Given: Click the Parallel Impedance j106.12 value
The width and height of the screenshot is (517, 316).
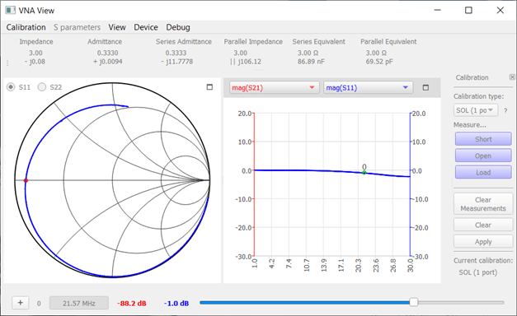Looking at the screenshot, I should (246, 62).
